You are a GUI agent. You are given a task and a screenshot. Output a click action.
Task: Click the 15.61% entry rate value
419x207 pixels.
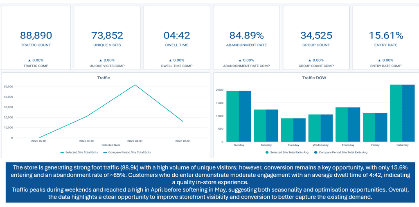pyautogui.click(x=386, y=35)
